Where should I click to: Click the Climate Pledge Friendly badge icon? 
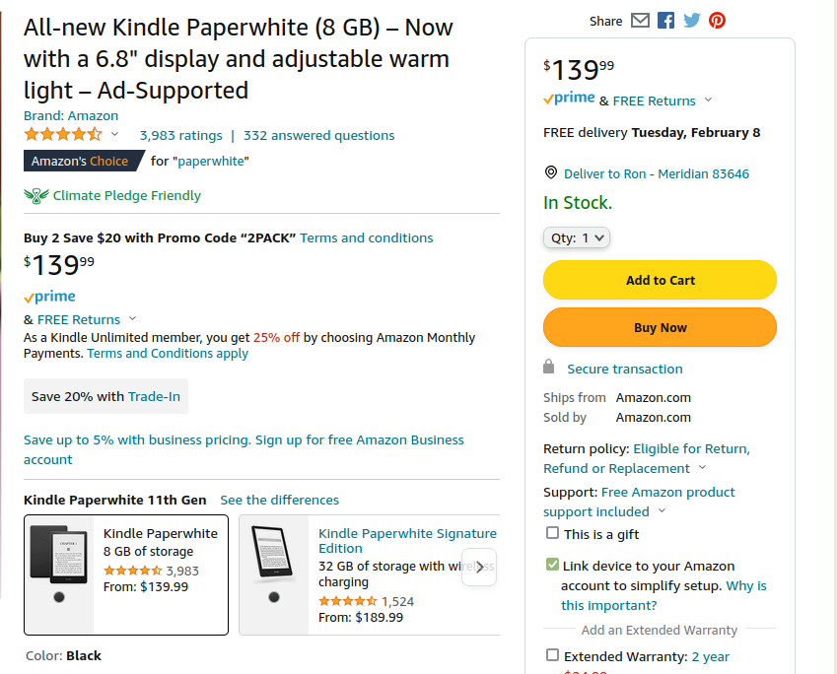(x=36, y=195)
